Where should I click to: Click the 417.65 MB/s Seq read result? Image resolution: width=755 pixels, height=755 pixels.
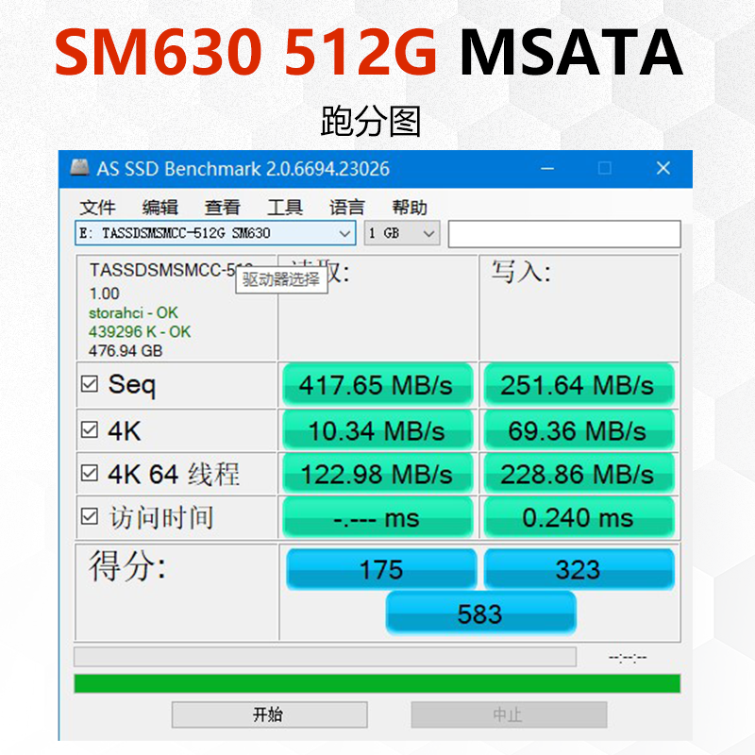(x=377, y=385)
